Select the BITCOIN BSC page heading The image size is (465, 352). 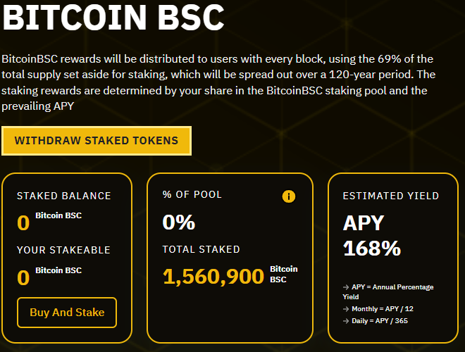pos(113,17)
